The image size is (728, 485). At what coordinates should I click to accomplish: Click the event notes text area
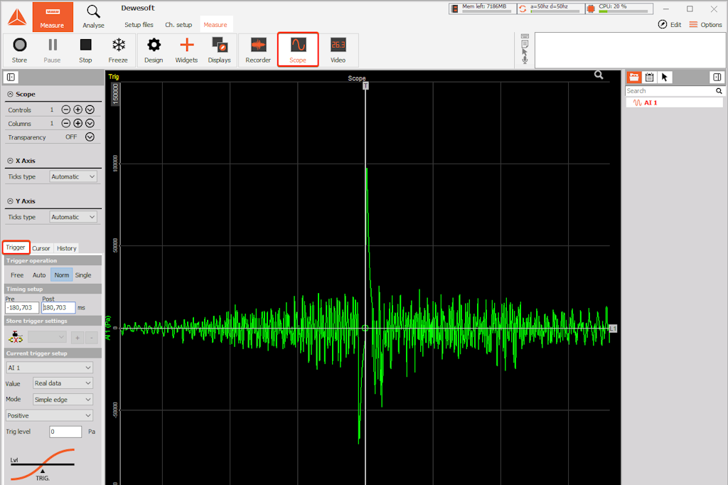[x=630, y=50]
